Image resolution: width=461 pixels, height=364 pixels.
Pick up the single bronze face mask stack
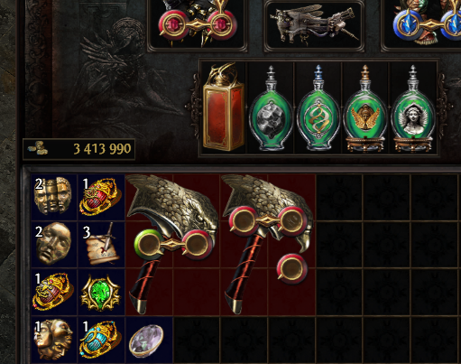pos(53,244)
